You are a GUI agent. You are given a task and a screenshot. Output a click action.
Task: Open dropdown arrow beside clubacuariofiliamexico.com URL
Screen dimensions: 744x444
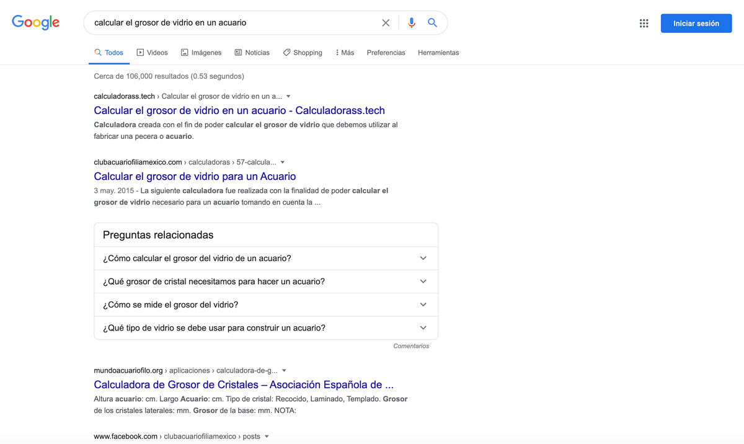[283, 162]
